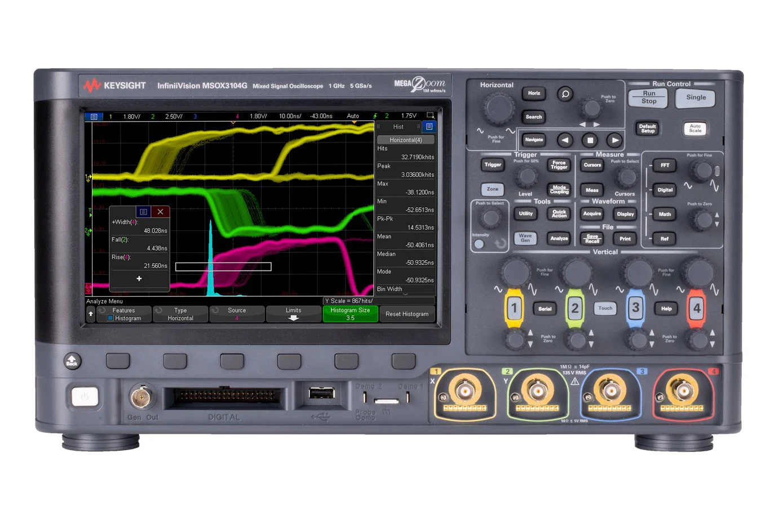Viewport: 761px width, 507px height.
Task: Open the menu icon at screen top-left
Action: point(94,117)
